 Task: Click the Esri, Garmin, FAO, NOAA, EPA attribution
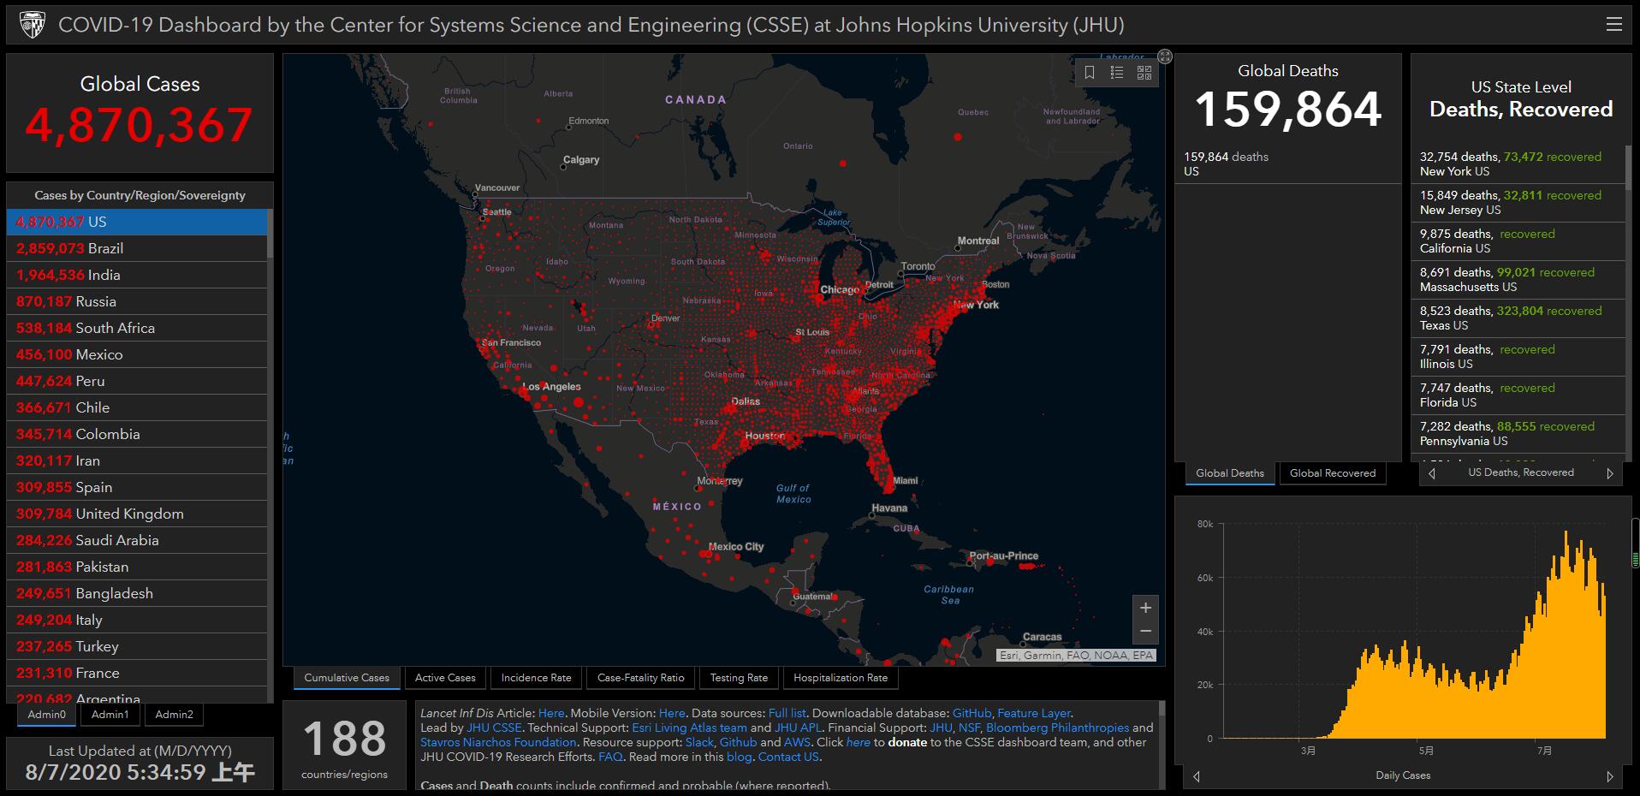1077,656
